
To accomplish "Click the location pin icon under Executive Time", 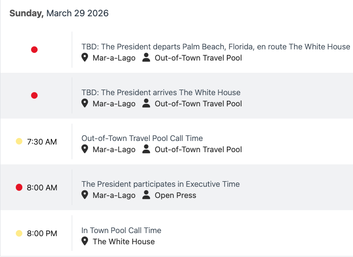I will 85,195.
